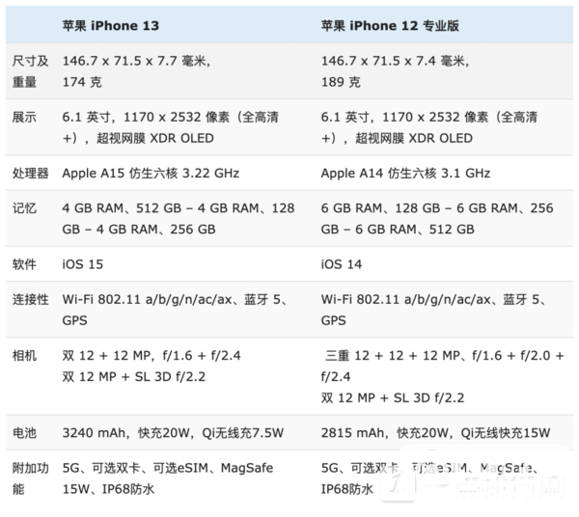The height and width of the screenshot is (517, 579).
Task: Select the 软件 row label
Action: coord(24,263)
